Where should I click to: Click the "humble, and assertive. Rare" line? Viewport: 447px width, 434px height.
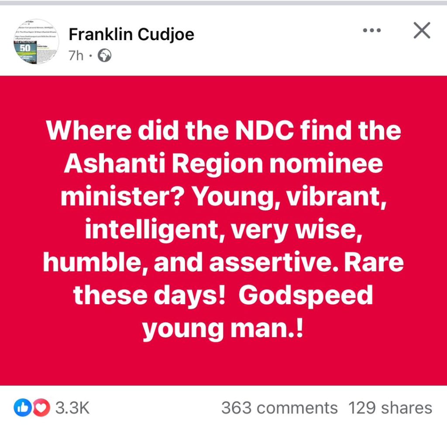coord(223,263)
